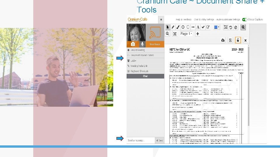280x157 pixels.
Task: Click the Chat header bar
Action: pyautogui.click(x=145, y=76)
